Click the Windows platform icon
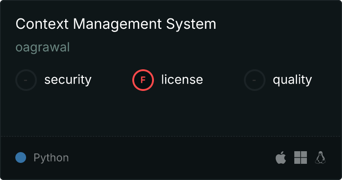The height and width of the screenshot is (180, 342). 300,157
